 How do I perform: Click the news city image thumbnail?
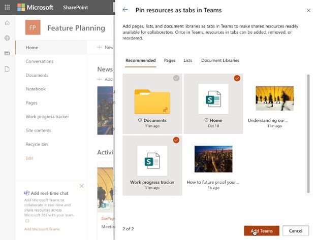[105, 111]
